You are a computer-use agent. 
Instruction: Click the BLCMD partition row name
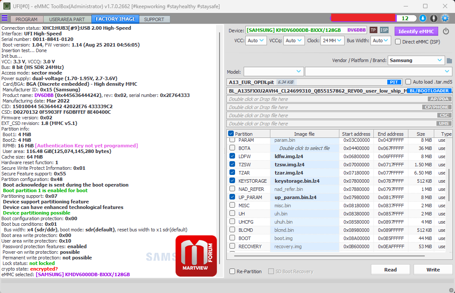tap(245, 230)
